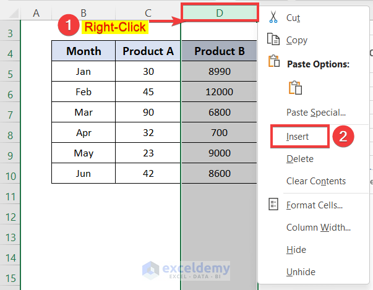The width and height of the screenshot is (373, 290).
Task: Click row 5 header
Action: point(10,74)
